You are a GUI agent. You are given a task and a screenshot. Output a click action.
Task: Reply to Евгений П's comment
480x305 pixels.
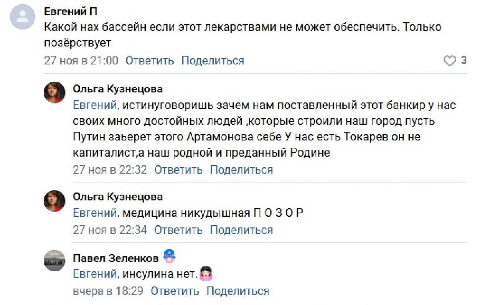coord(150,61)
